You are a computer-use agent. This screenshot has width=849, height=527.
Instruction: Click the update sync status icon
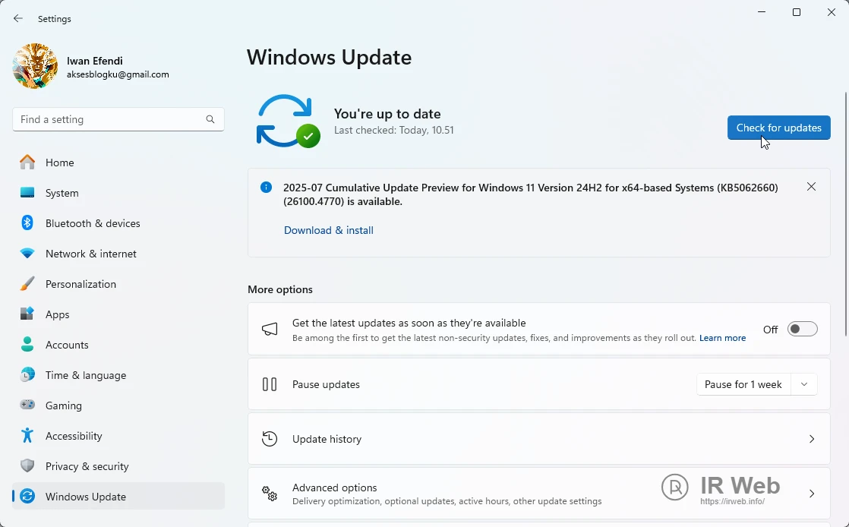pyautogui.click(x=287, y=121)
